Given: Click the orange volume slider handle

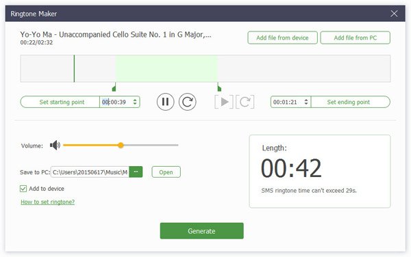Looking at the screenshot, I should tap(121, 145).
